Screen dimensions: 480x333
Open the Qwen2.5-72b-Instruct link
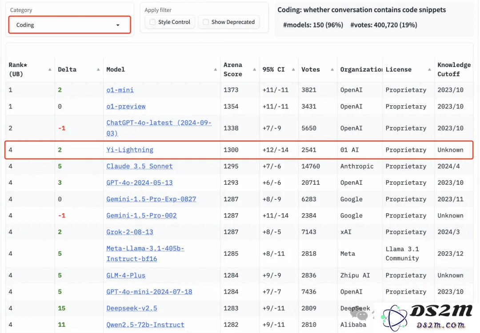click(145, 325)
